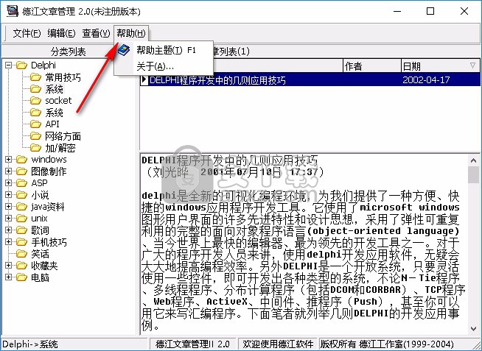Screen dimensions: 482x351
Task: Choose 关于(A)... from the help menu
Action: click(x=155, y=66)
